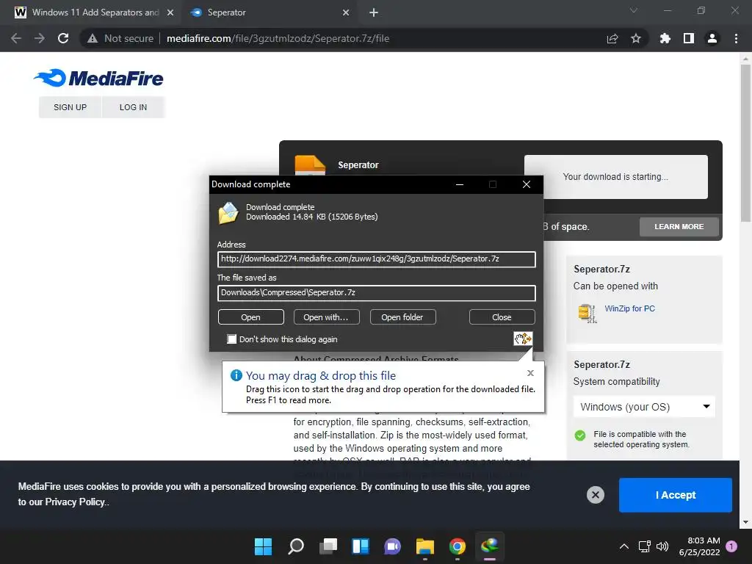Click Open with... button

326,317
